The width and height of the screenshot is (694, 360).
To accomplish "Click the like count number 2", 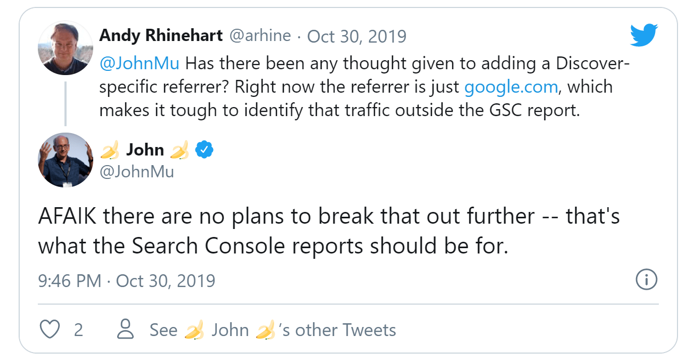I will point(78,330).
